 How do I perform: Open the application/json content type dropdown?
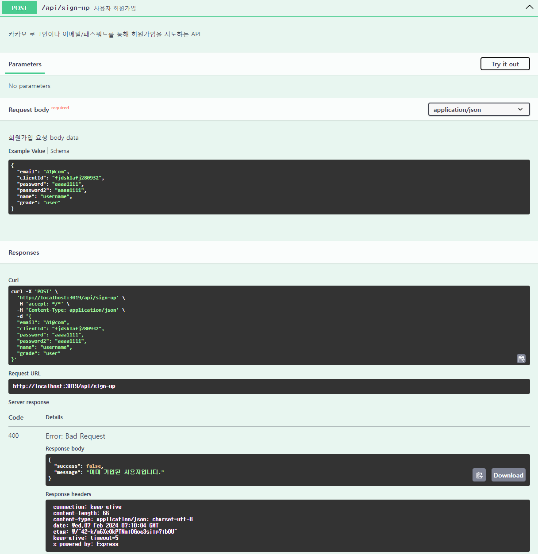tap(479, 109)
